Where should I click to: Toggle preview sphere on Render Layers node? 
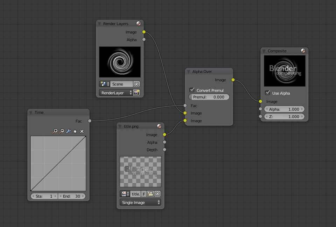click(139, 23)
